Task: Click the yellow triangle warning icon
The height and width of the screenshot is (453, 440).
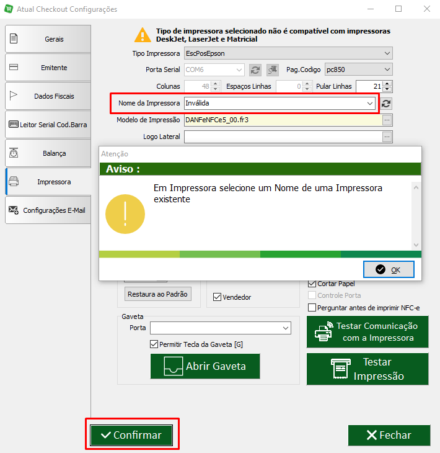Action: point(143,35)
